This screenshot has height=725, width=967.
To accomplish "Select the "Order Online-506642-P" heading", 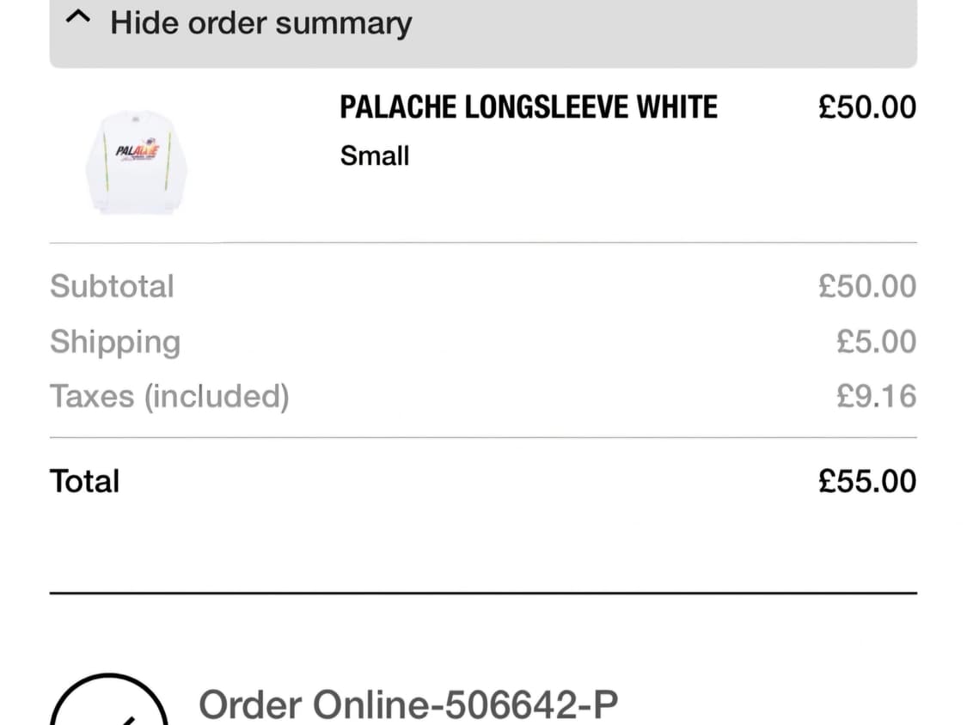I will 408,705.
